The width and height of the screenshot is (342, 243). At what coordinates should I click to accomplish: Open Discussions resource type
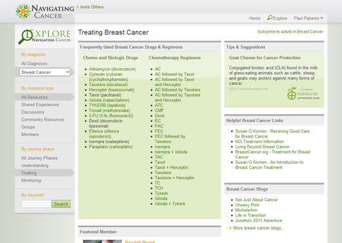(x=33, y=112)
